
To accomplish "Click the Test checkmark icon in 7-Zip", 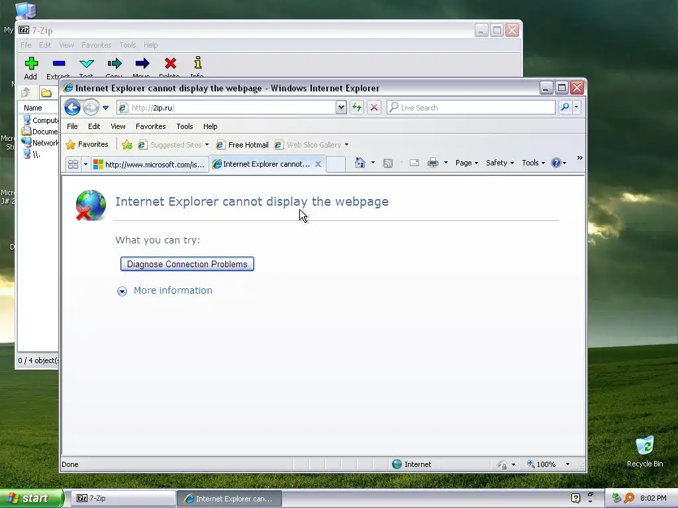I will [x=87, y=63].
